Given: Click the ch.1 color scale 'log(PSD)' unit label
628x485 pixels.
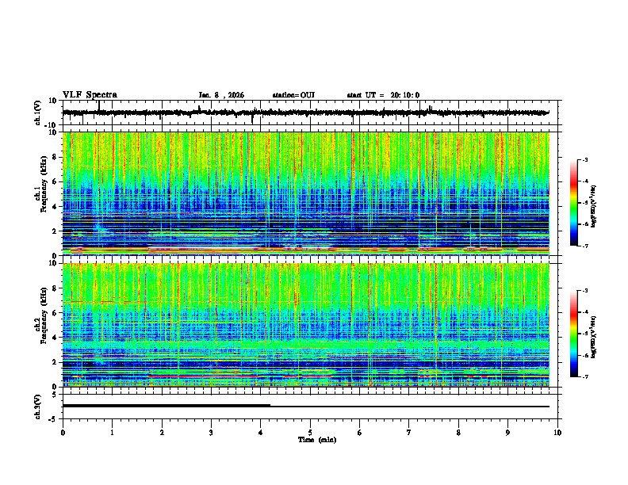Looking at the screenshot, I should (594, 207).
